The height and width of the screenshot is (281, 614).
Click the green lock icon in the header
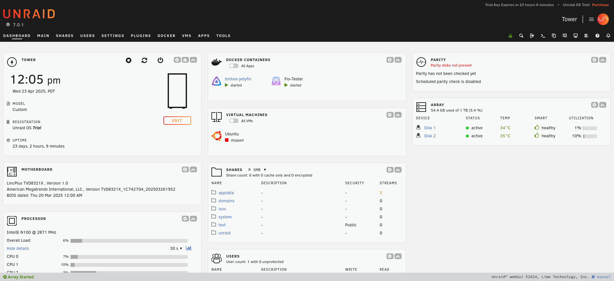tap(510, 36)
